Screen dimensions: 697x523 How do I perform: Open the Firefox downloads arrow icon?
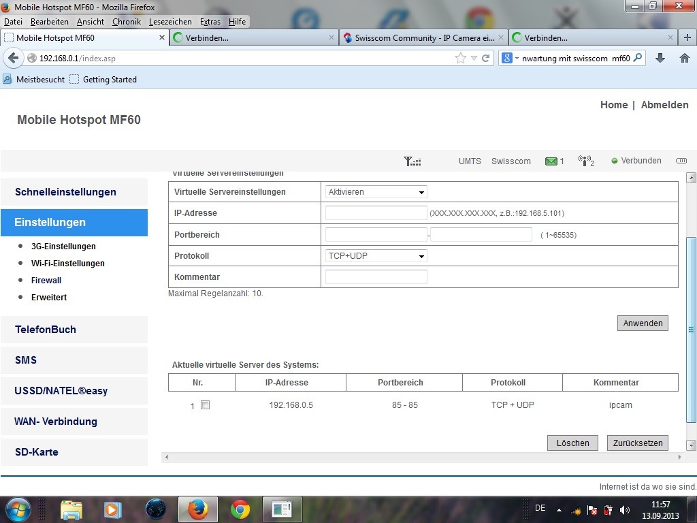click(x=660, y=58)
